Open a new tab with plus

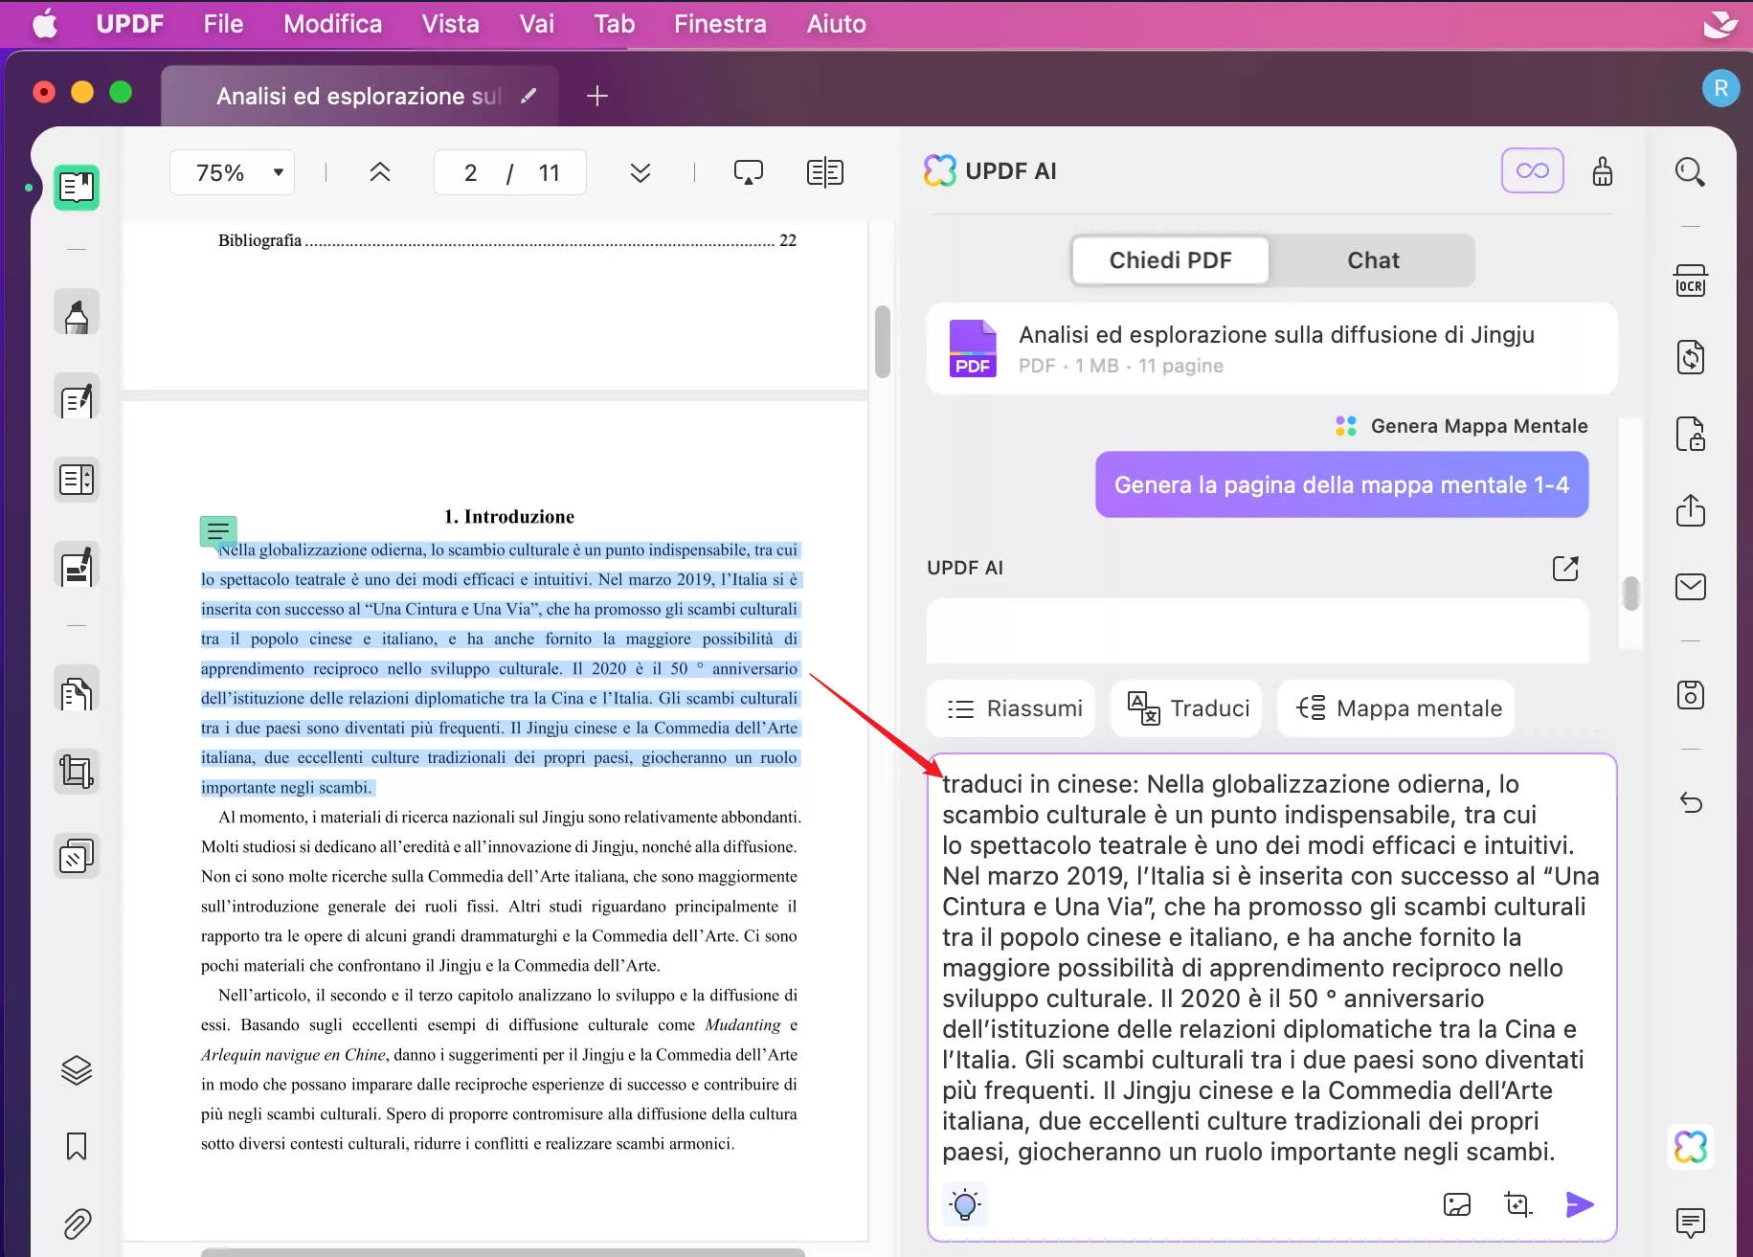coord(596,96)
